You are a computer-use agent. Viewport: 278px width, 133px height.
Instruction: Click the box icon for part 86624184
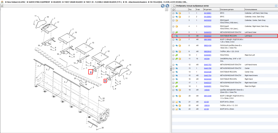pos(180,46)
